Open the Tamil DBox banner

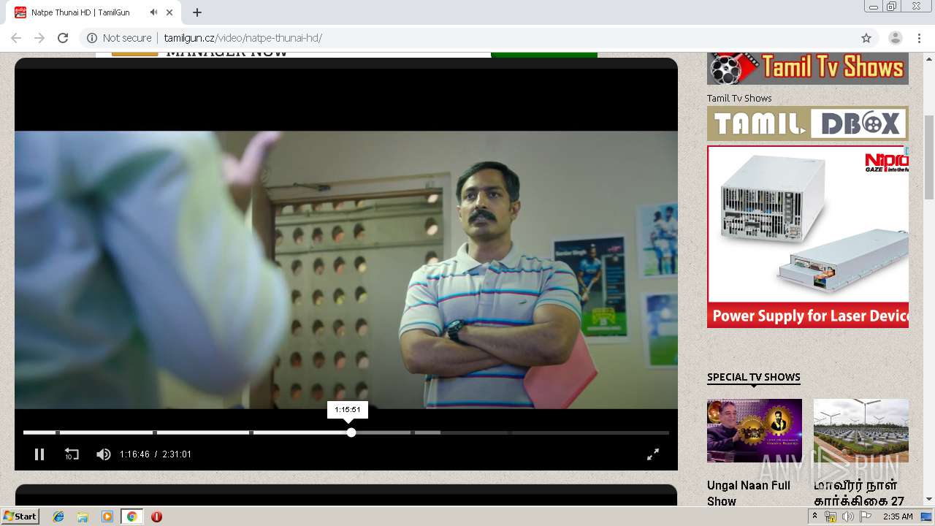808,123
